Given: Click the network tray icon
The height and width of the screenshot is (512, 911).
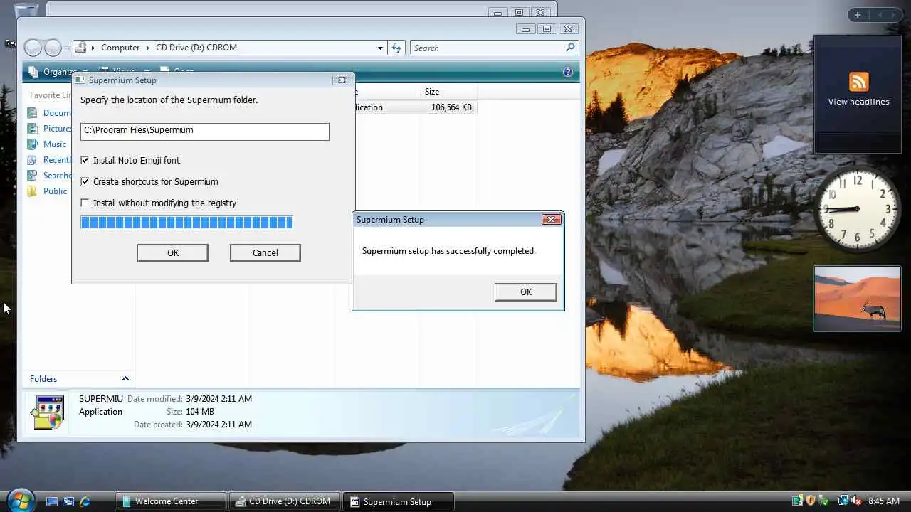Looking at the screenshot, I should pos(843,501).
